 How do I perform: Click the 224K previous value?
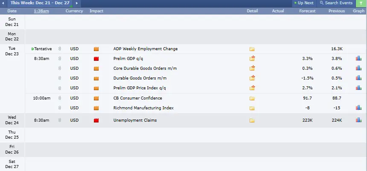(x=337, y=120)
